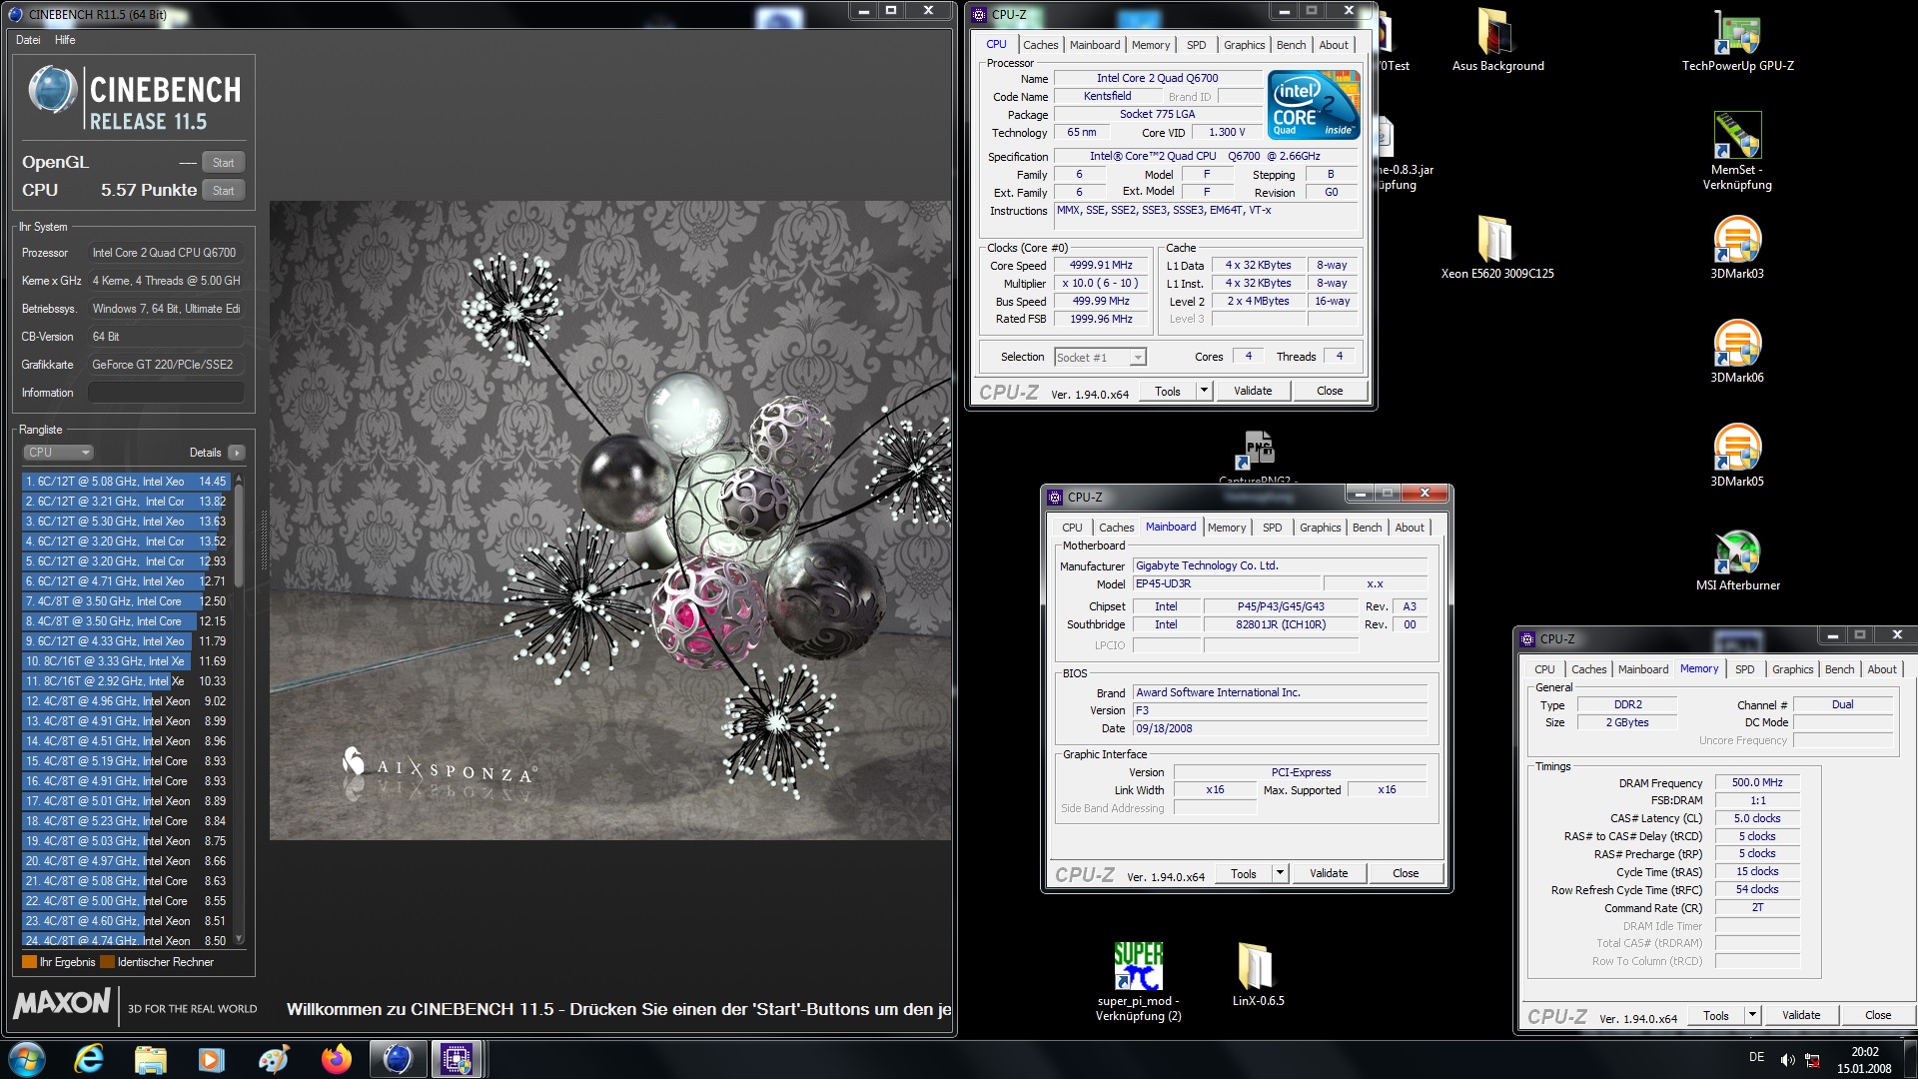This screenshot has width=1918, height=1079.
Task: Click Close button in Memory CPU-Z window
Action: point(1878,1015)
